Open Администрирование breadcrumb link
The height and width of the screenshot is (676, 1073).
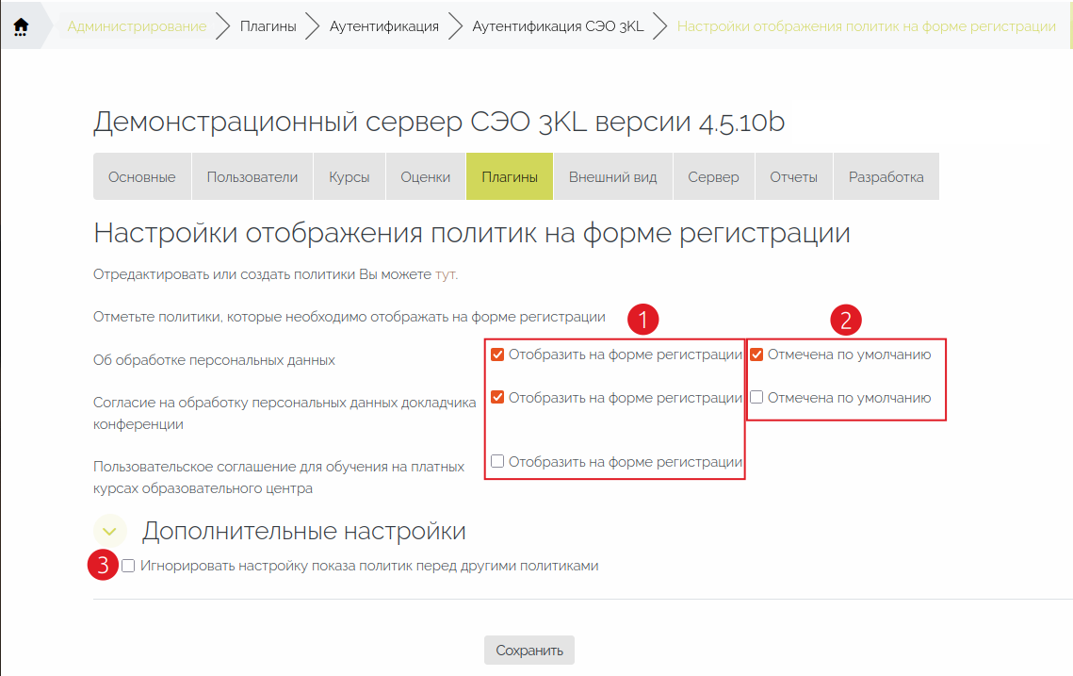click(137, 26)
